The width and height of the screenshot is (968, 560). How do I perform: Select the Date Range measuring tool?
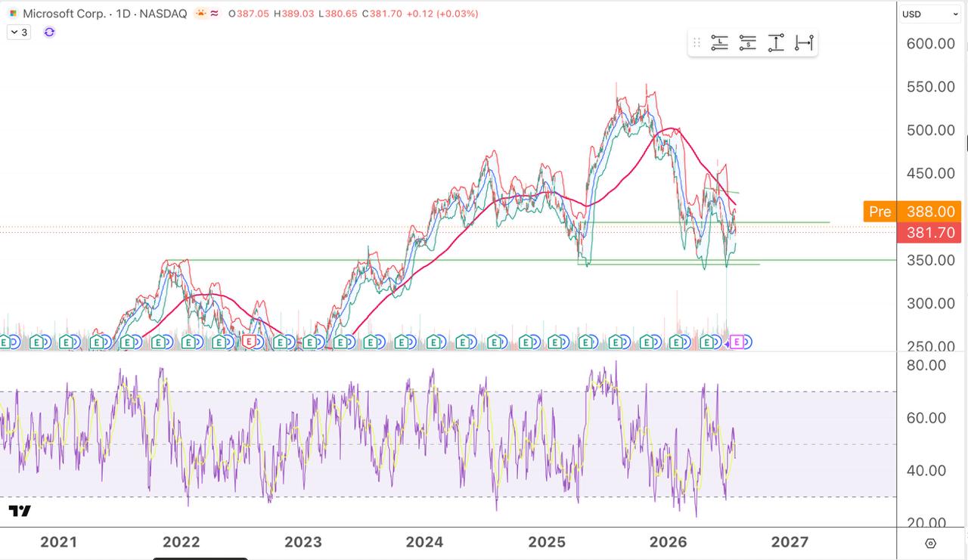(x=804, y=43)
